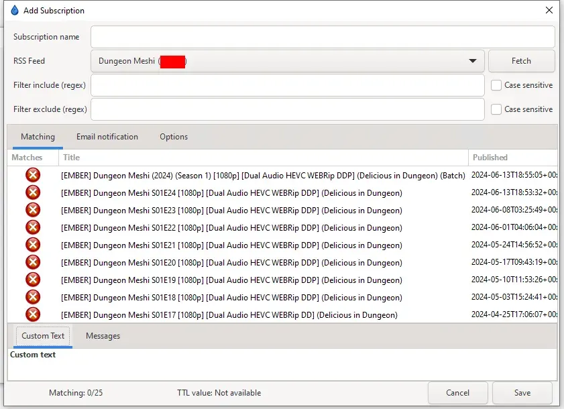564x409 pixels.
Task: Sort by the Title column header
Action: 264,158
